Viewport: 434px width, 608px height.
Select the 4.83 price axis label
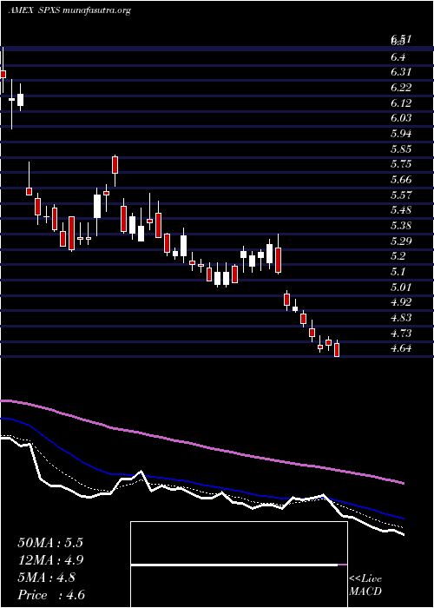click(401, 318)
